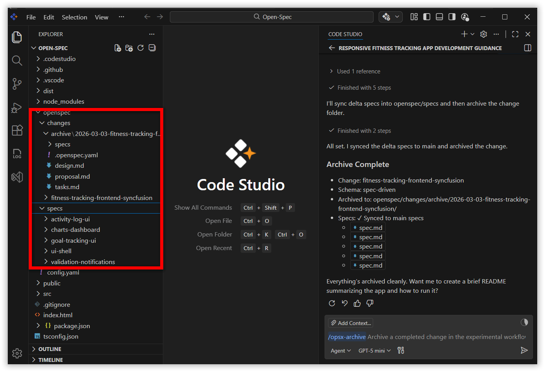Open the Search view in activity bar
This screenshot has width=545, height=372.
coord(17,61)
